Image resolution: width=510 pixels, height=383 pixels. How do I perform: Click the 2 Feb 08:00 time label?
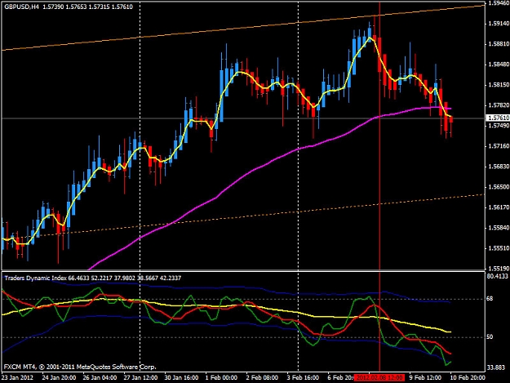(262, 378)
